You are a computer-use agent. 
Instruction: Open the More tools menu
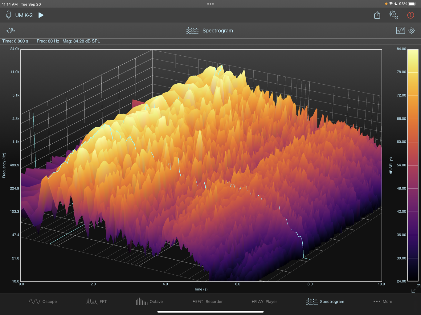click(x=382, y=301)
